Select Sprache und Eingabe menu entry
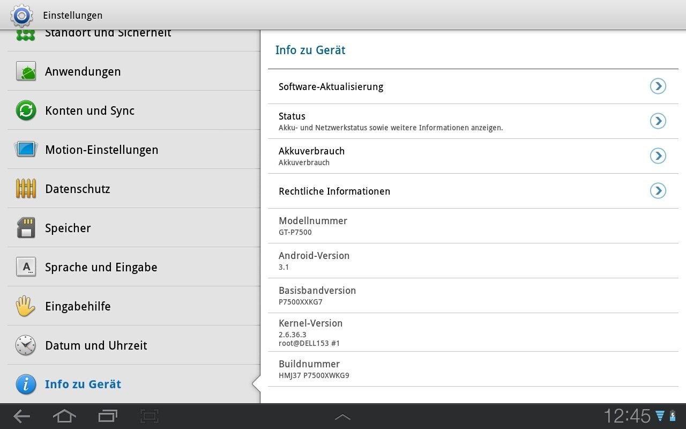Viewport: 686px width, 429px height. point(134,267)
